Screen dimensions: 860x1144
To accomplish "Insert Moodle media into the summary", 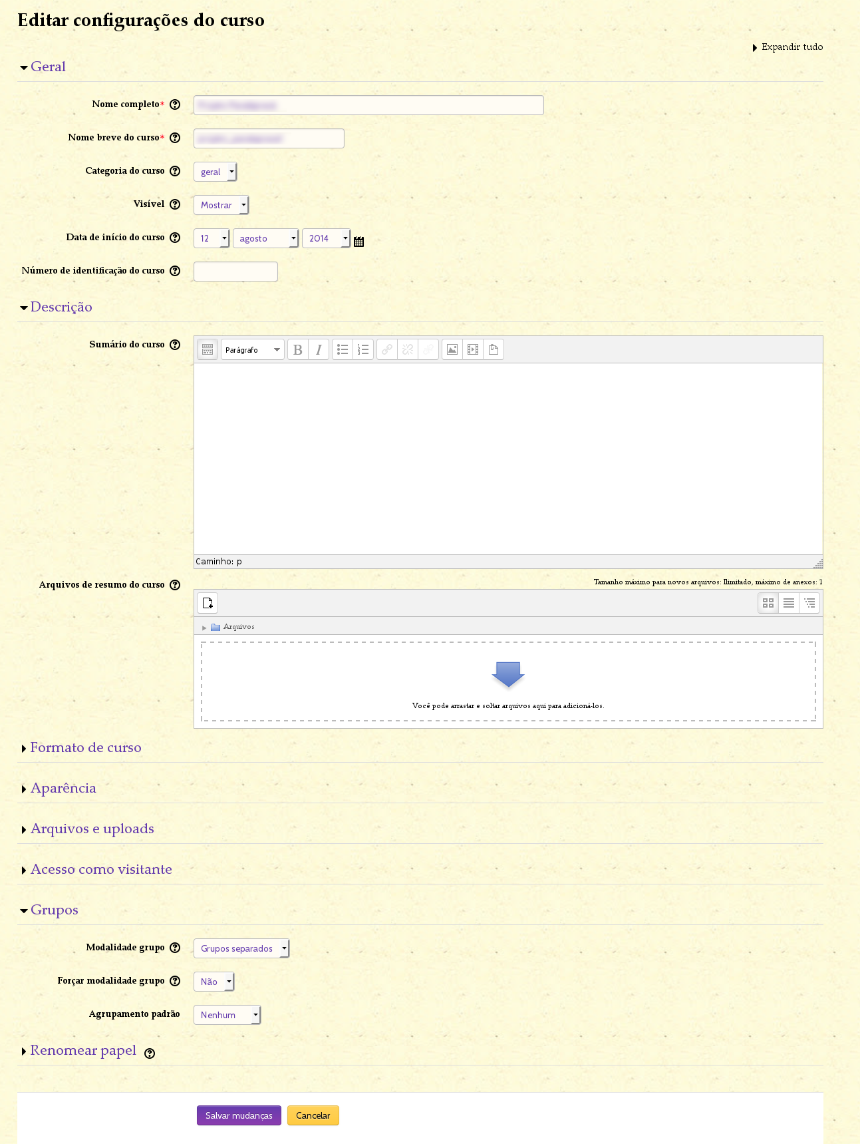I will tap(473, 349).
